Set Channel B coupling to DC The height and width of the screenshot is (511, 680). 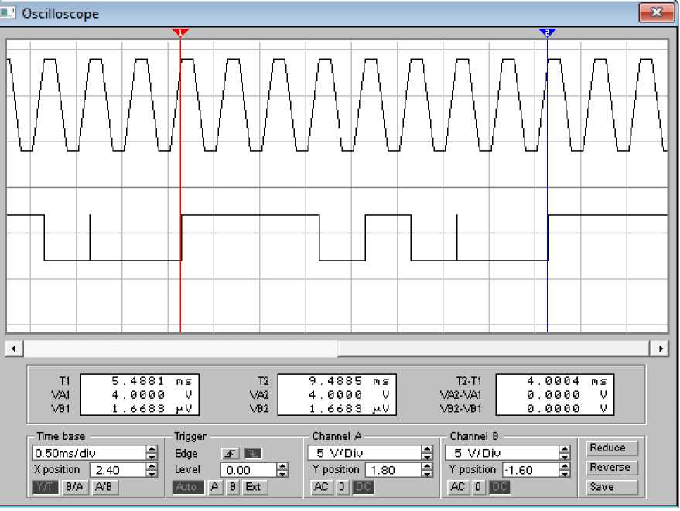pyautogui.click(x=500, y=487)
